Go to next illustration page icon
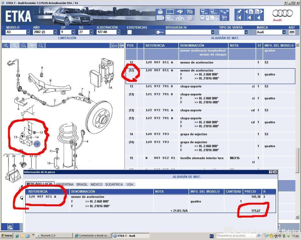Image resolution: width=301 pixels, height=240 pixels. [x=259, y=12]
